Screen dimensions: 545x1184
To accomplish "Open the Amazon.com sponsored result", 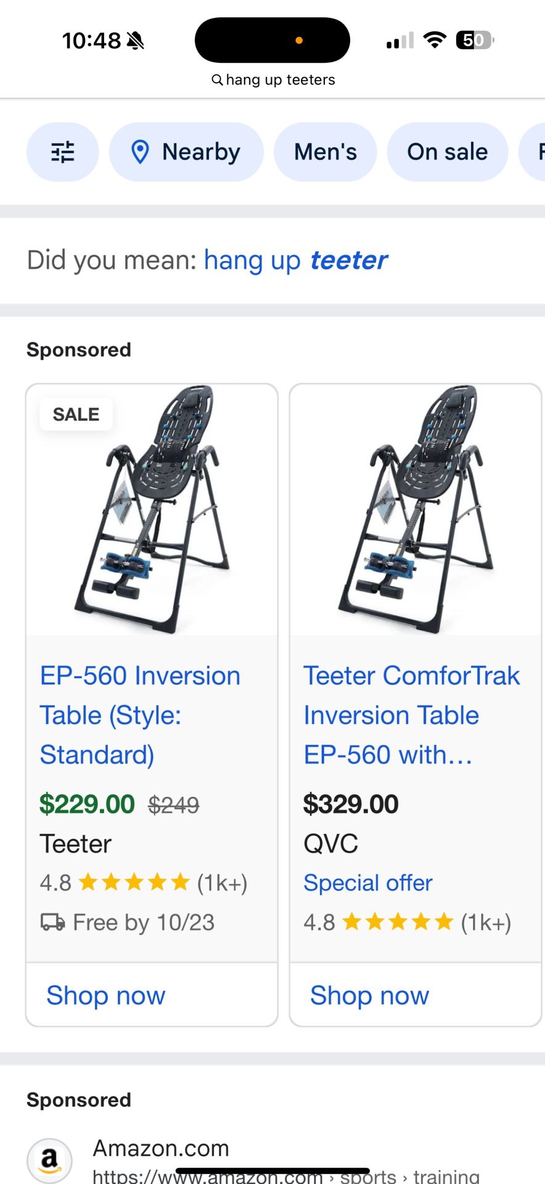I will [161, 1148].
